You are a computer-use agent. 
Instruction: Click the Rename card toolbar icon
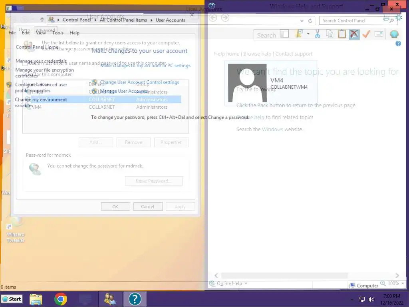[379, 34]
